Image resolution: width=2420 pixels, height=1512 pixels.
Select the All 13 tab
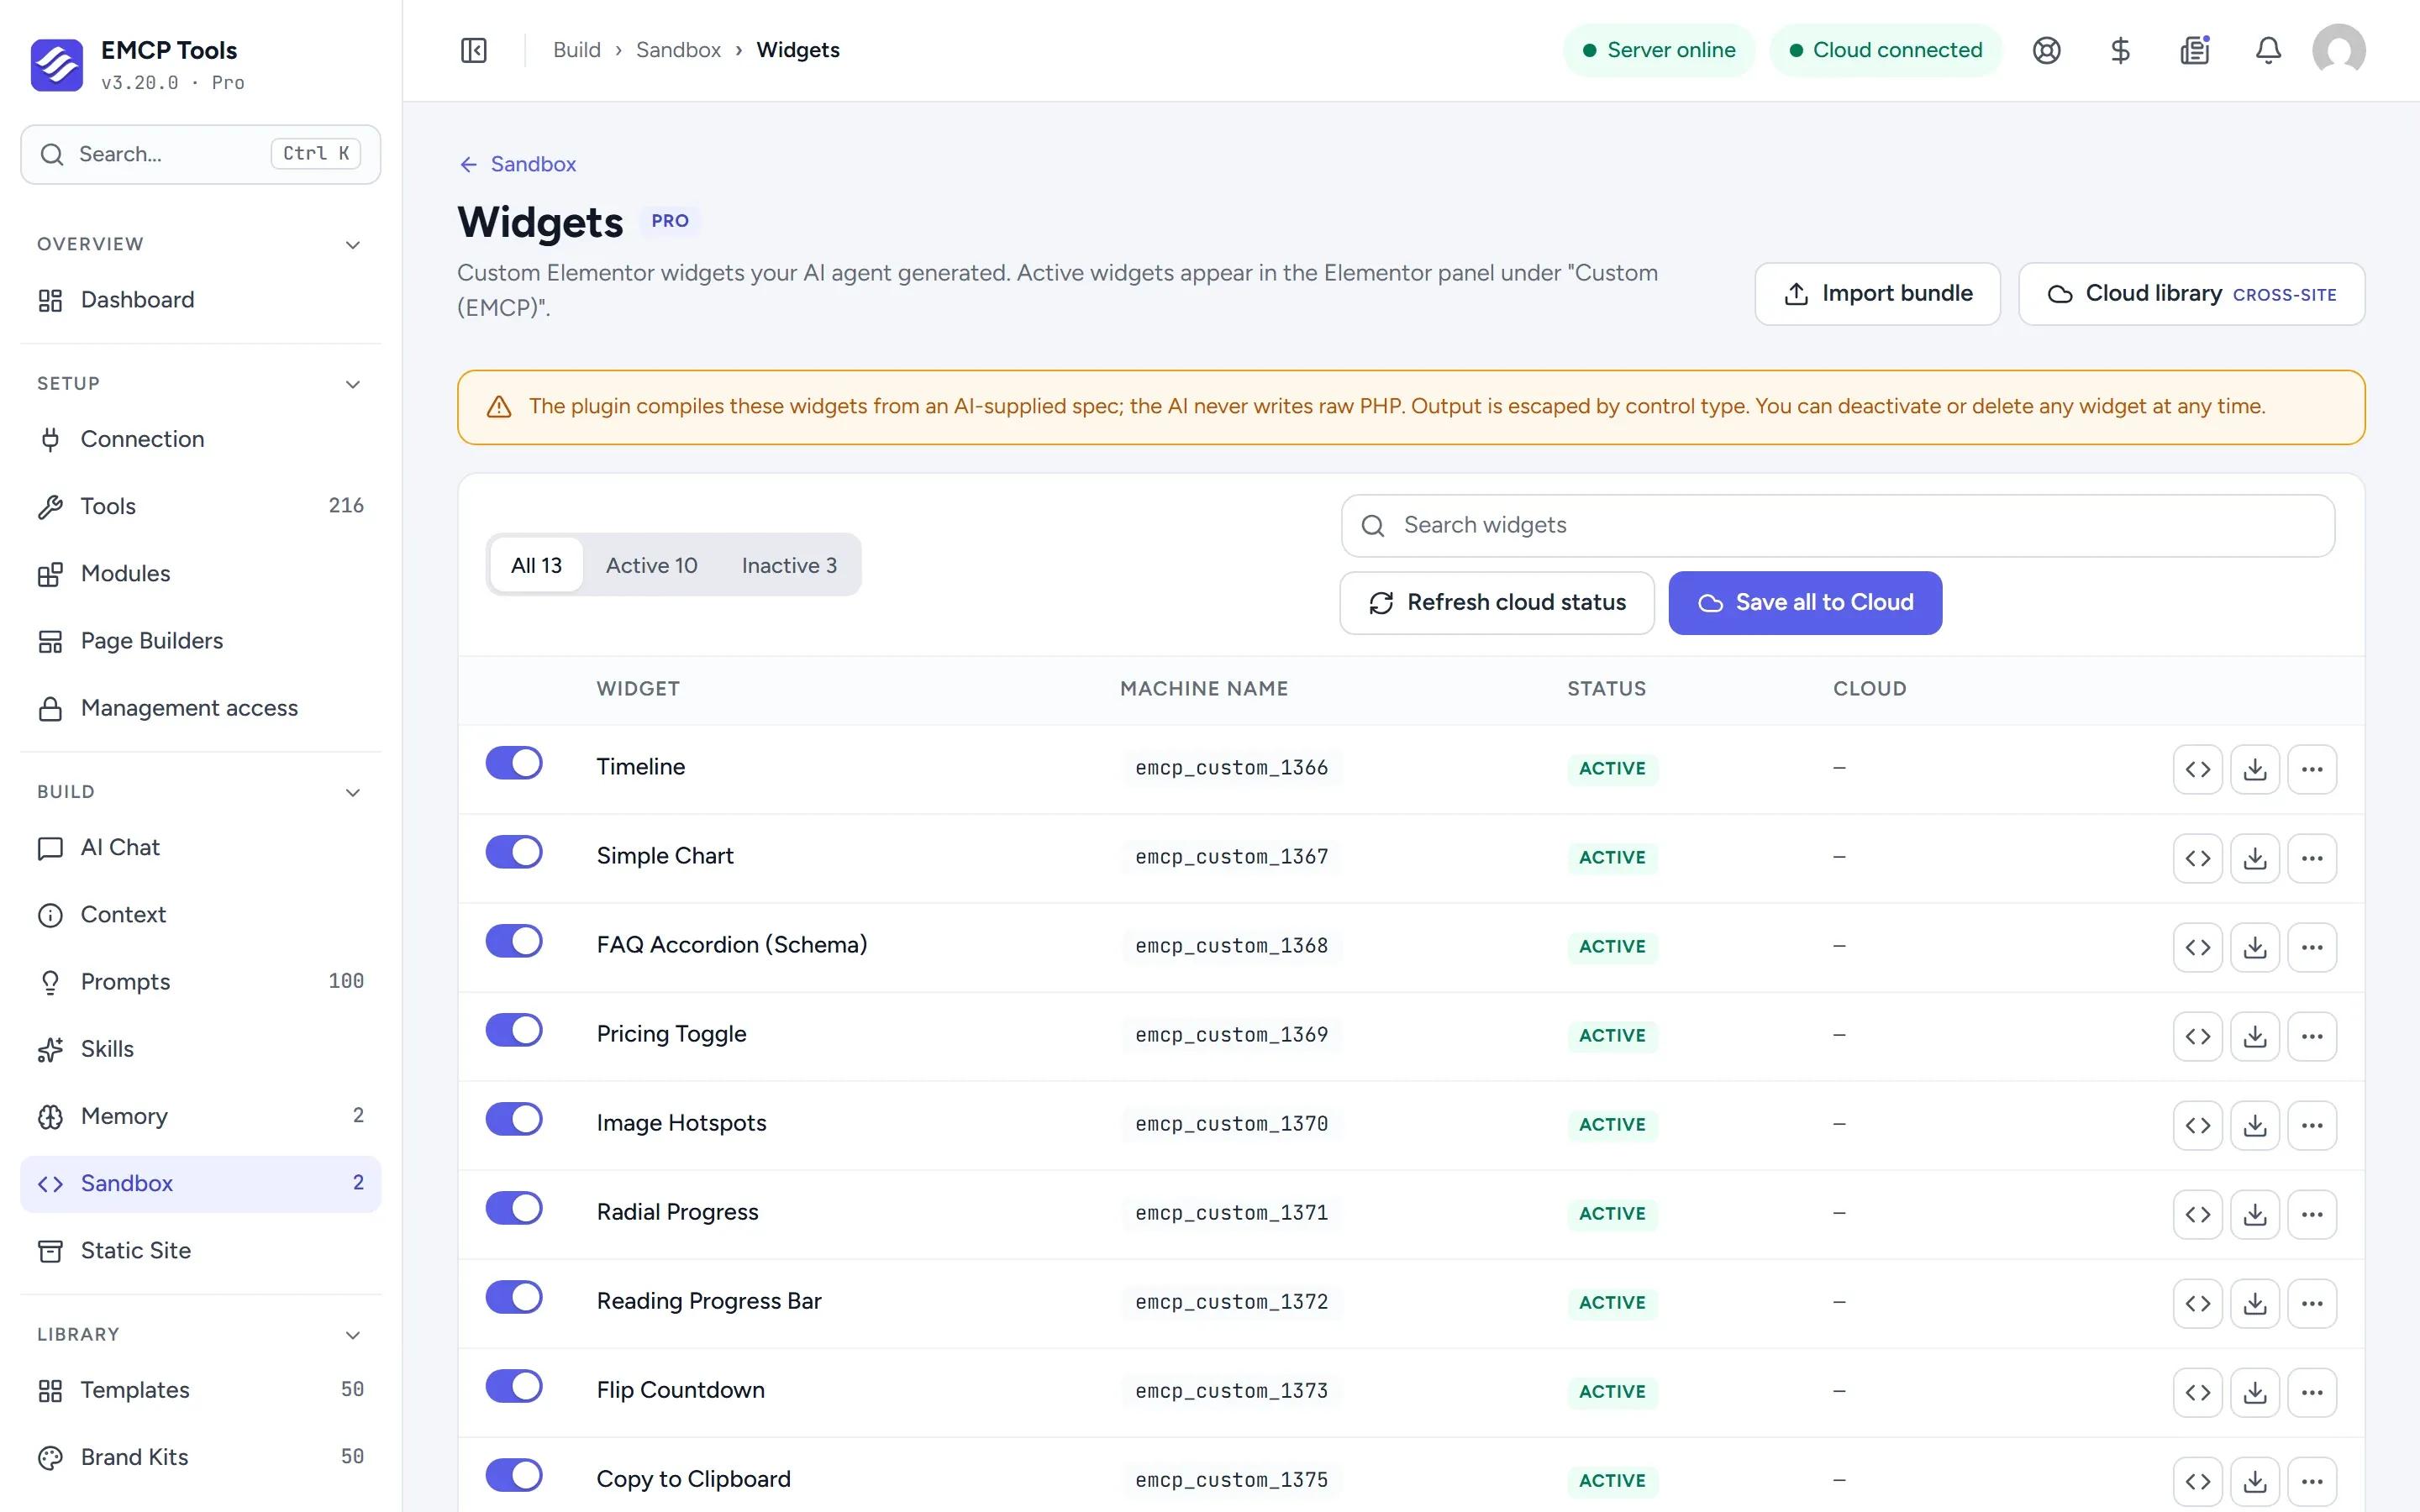click(536, 565)
